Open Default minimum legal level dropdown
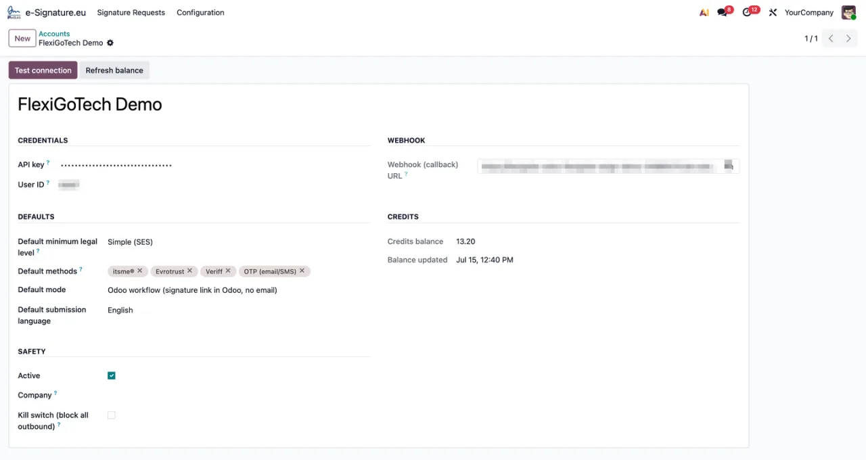Image resolution: width=866 pixels, height=460 pixels. 238,241
